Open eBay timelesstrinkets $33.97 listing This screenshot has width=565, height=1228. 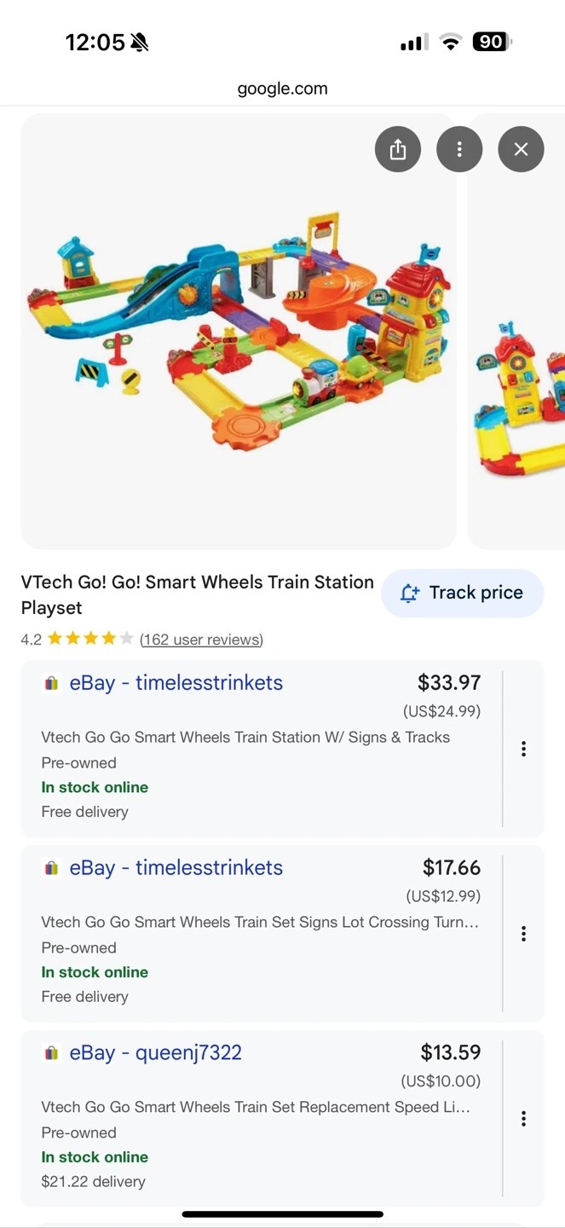176,683
